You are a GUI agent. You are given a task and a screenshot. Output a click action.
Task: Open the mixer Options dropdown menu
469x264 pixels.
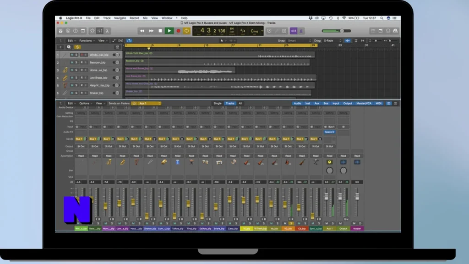(x=86, y=103)
